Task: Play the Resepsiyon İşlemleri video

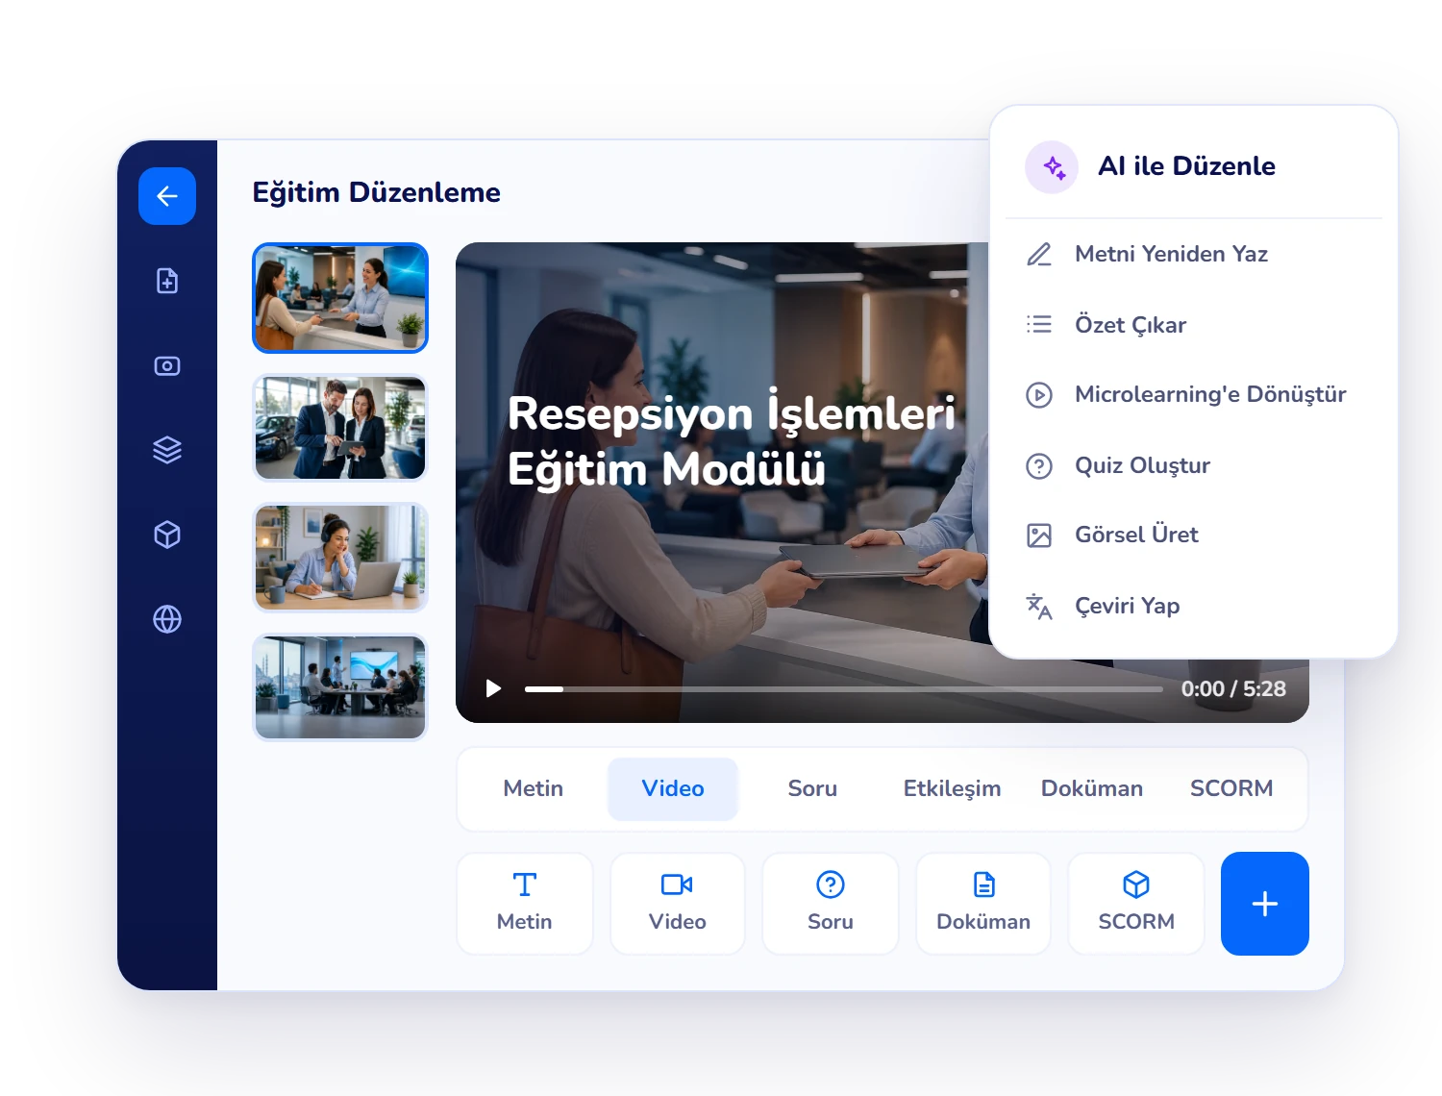Action: [493, 688]
